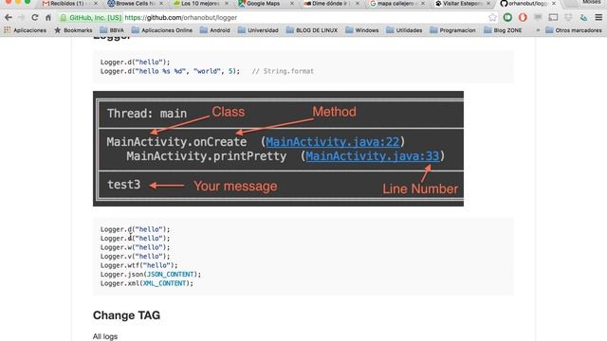
Task: Go back to the previous page
Action: (x=9, y=17)
